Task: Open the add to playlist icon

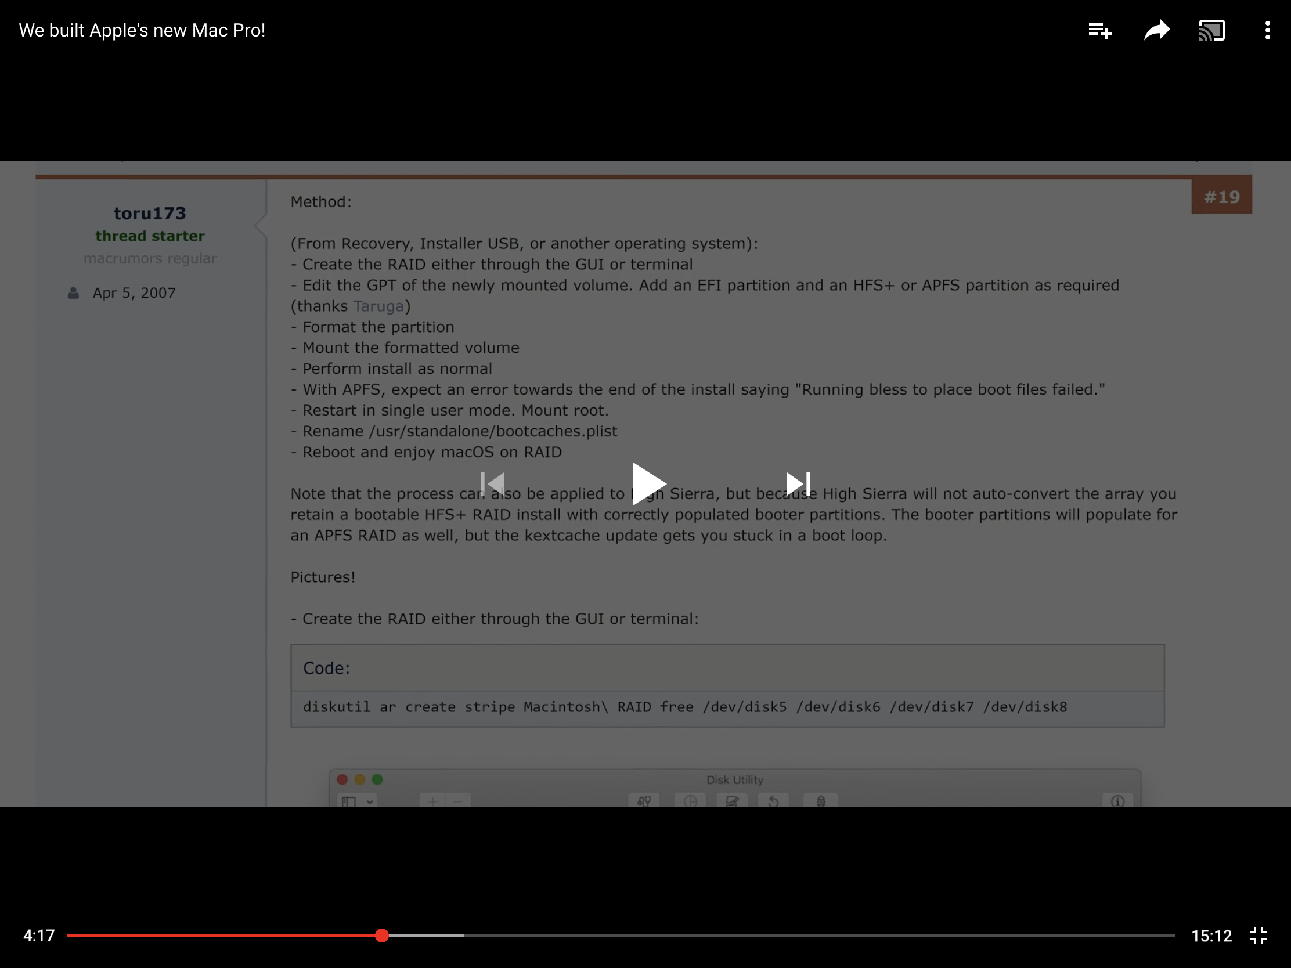Action: [x=1100, y=30]
